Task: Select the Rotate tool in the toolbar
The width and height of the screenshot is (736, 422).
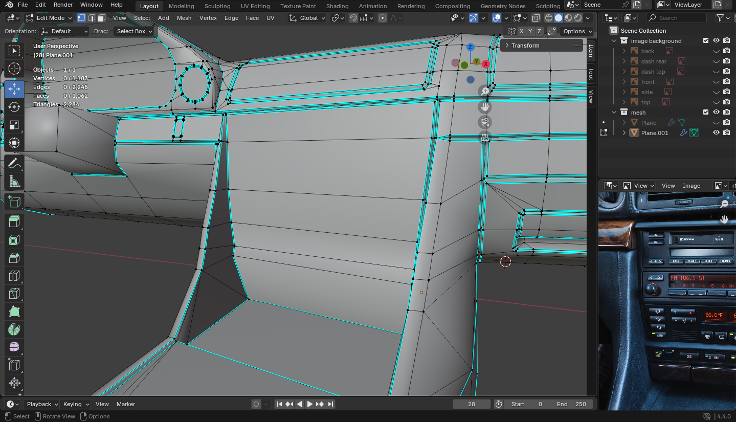Action: pyautogui.click(x=14, y=107)
